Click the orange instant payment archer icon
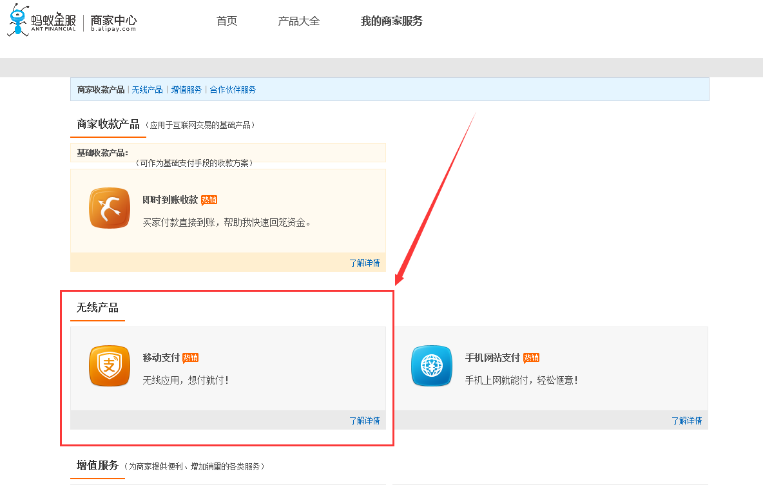763x485 pixels. [110, 208]
